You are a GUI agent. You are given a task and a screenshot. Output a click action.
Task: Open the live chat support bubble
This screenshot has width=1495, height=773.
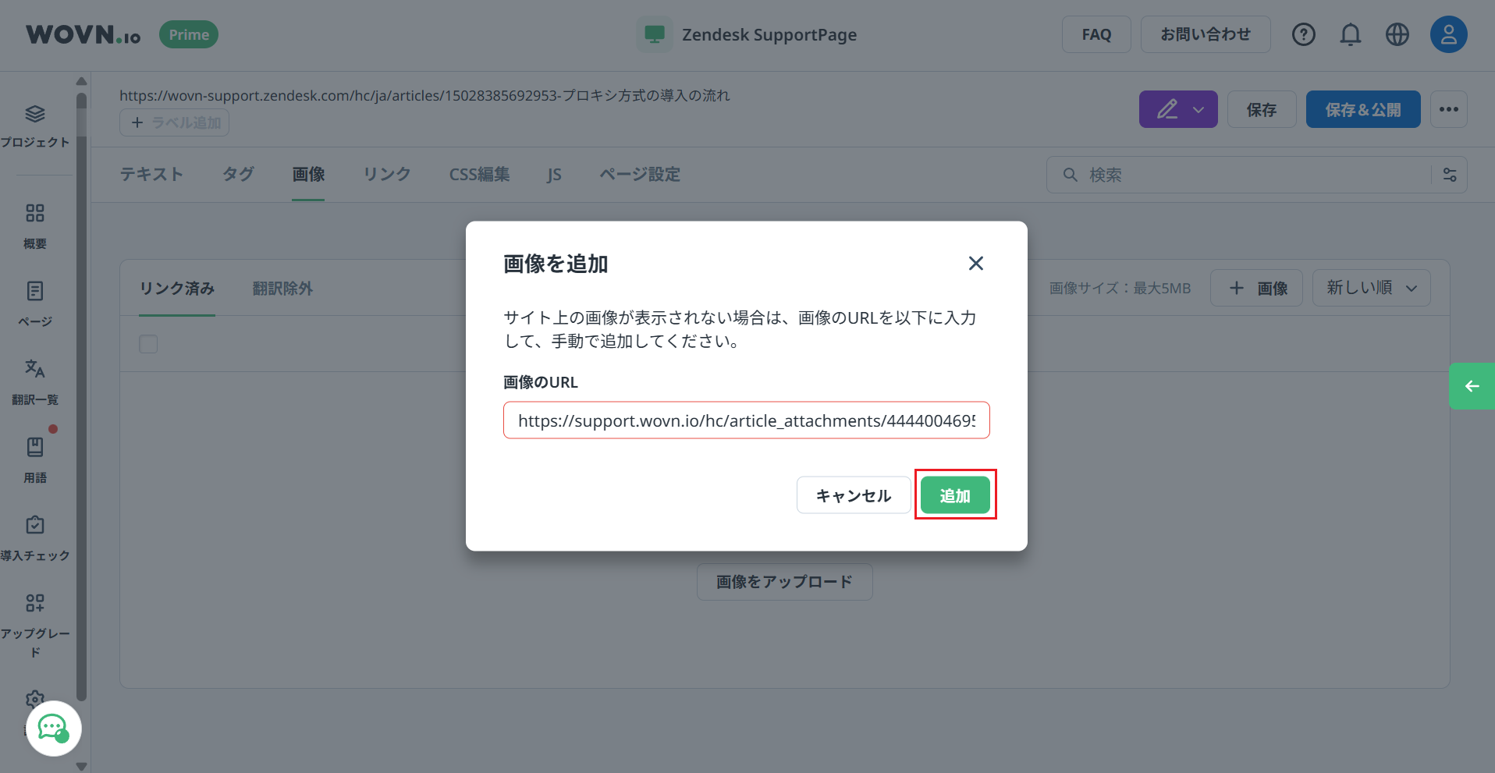pyautogui.click(x=54, y=729)
